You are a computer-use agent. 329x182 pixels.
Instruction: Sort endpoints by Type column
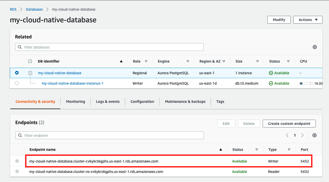tap(289, 150)
